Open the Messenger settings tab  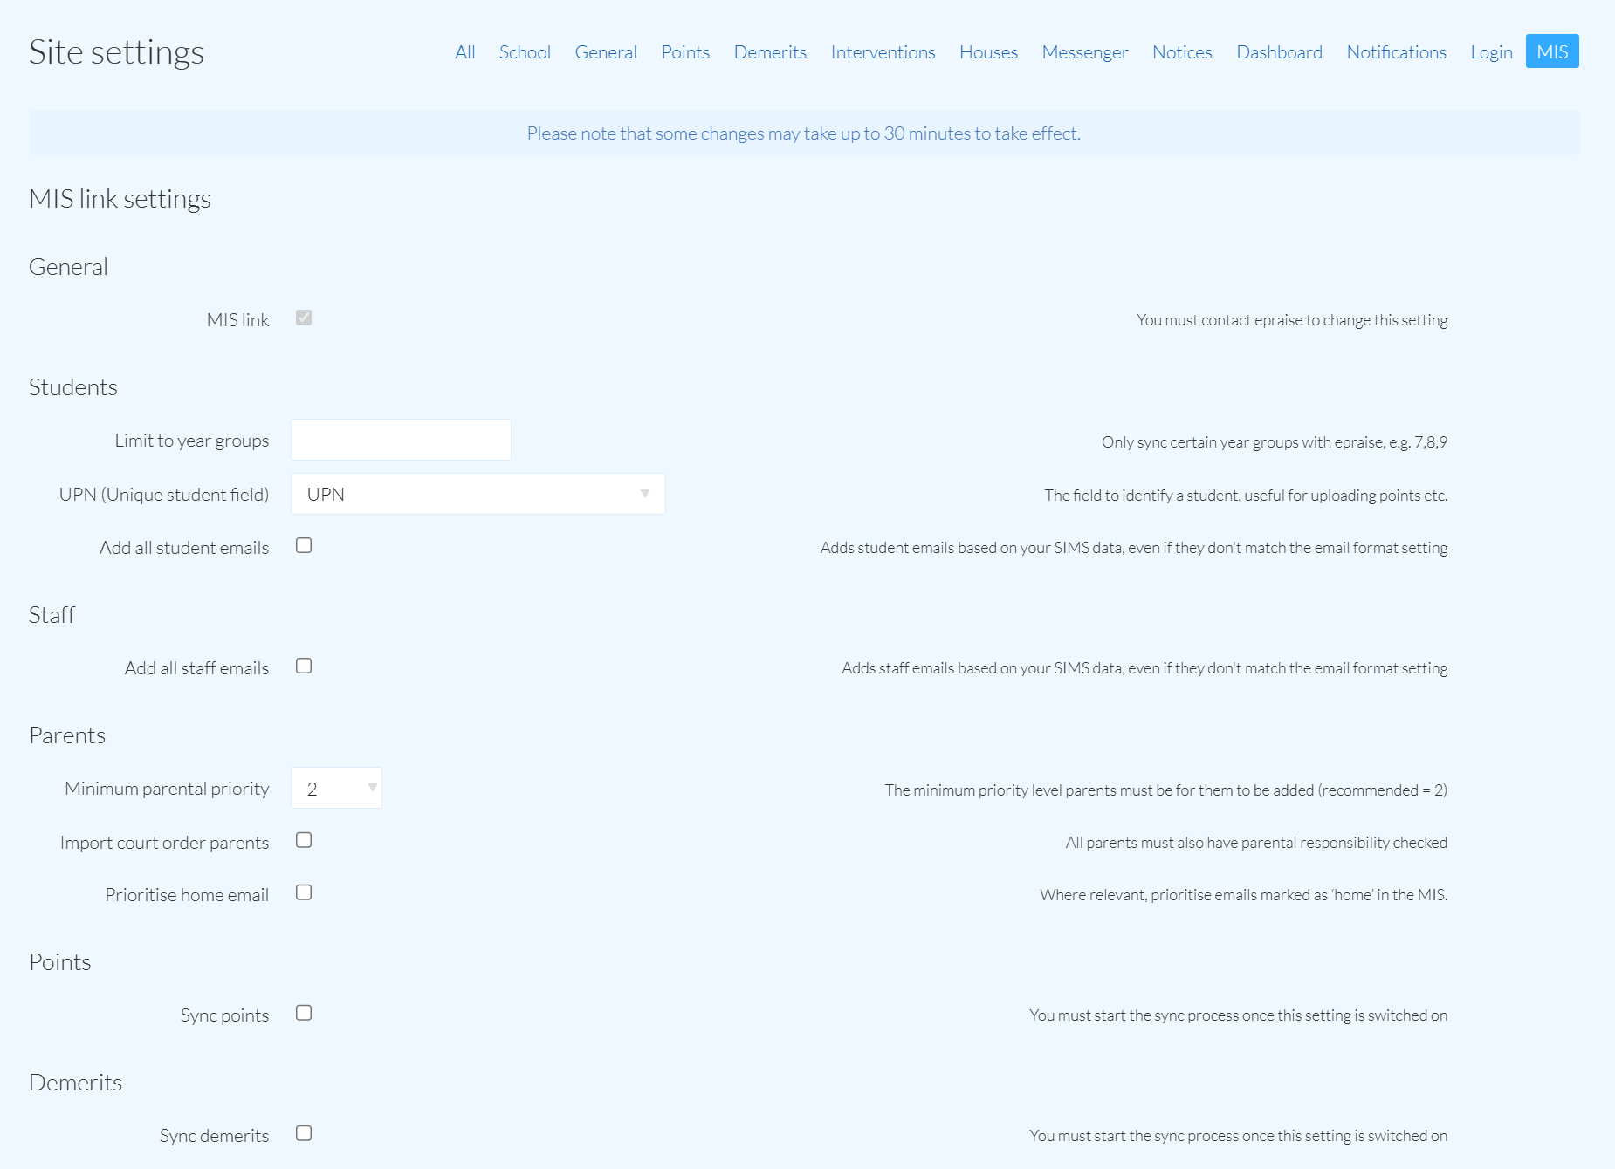[1084, 51]
